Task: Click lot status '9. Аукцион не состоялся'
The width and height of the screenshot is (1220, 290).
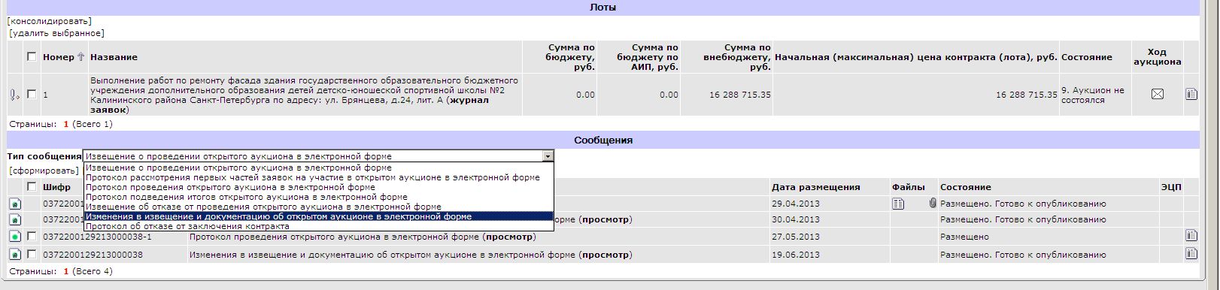Action: (x=1093, y=95)
